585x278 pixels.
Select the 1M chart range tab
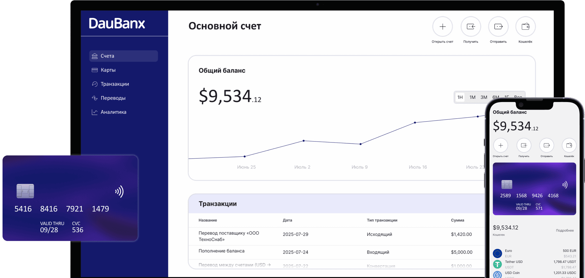(472, 97)
